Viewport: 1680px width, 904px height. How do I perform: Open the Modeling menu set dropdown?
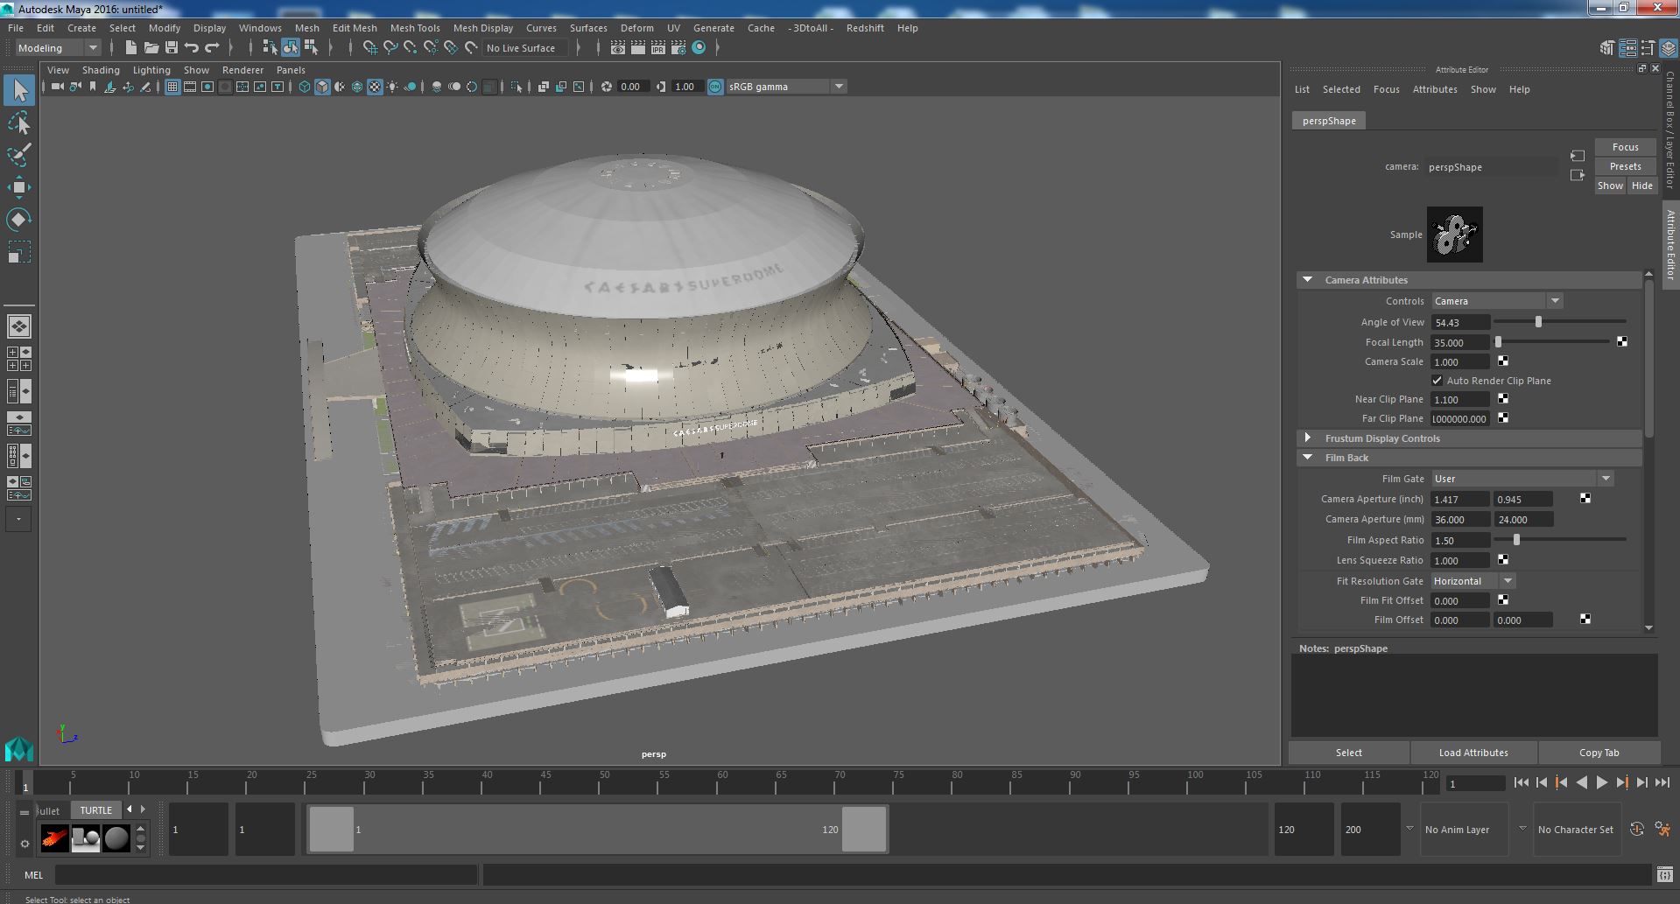point(57,48)
